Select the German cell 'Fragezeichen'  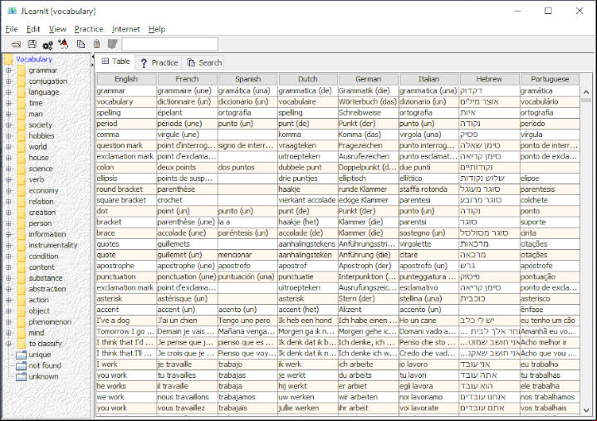tap(369, 146)
